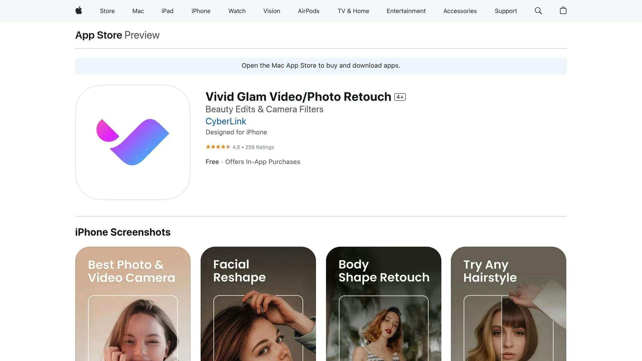Image resolution: width=642 pixels, height=361 pixels.
Task: Open the shopping bag icon
Action: pyautogui.click(x=563, y=11)
